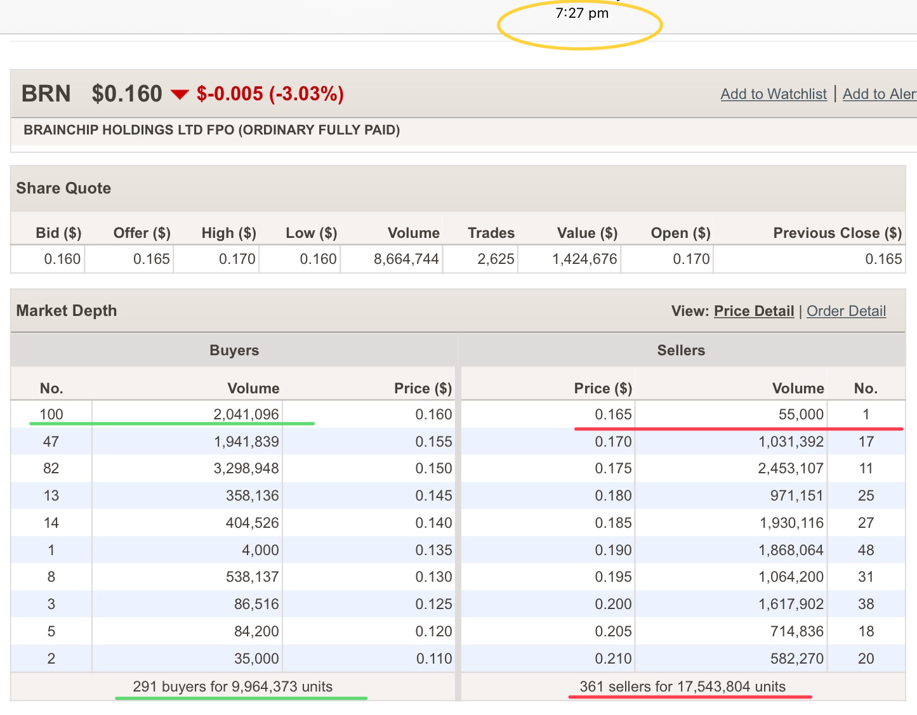Click the Trades value 2,625
Screen dimensions: 917x715
pyautogui.click(x=496, y=259)
